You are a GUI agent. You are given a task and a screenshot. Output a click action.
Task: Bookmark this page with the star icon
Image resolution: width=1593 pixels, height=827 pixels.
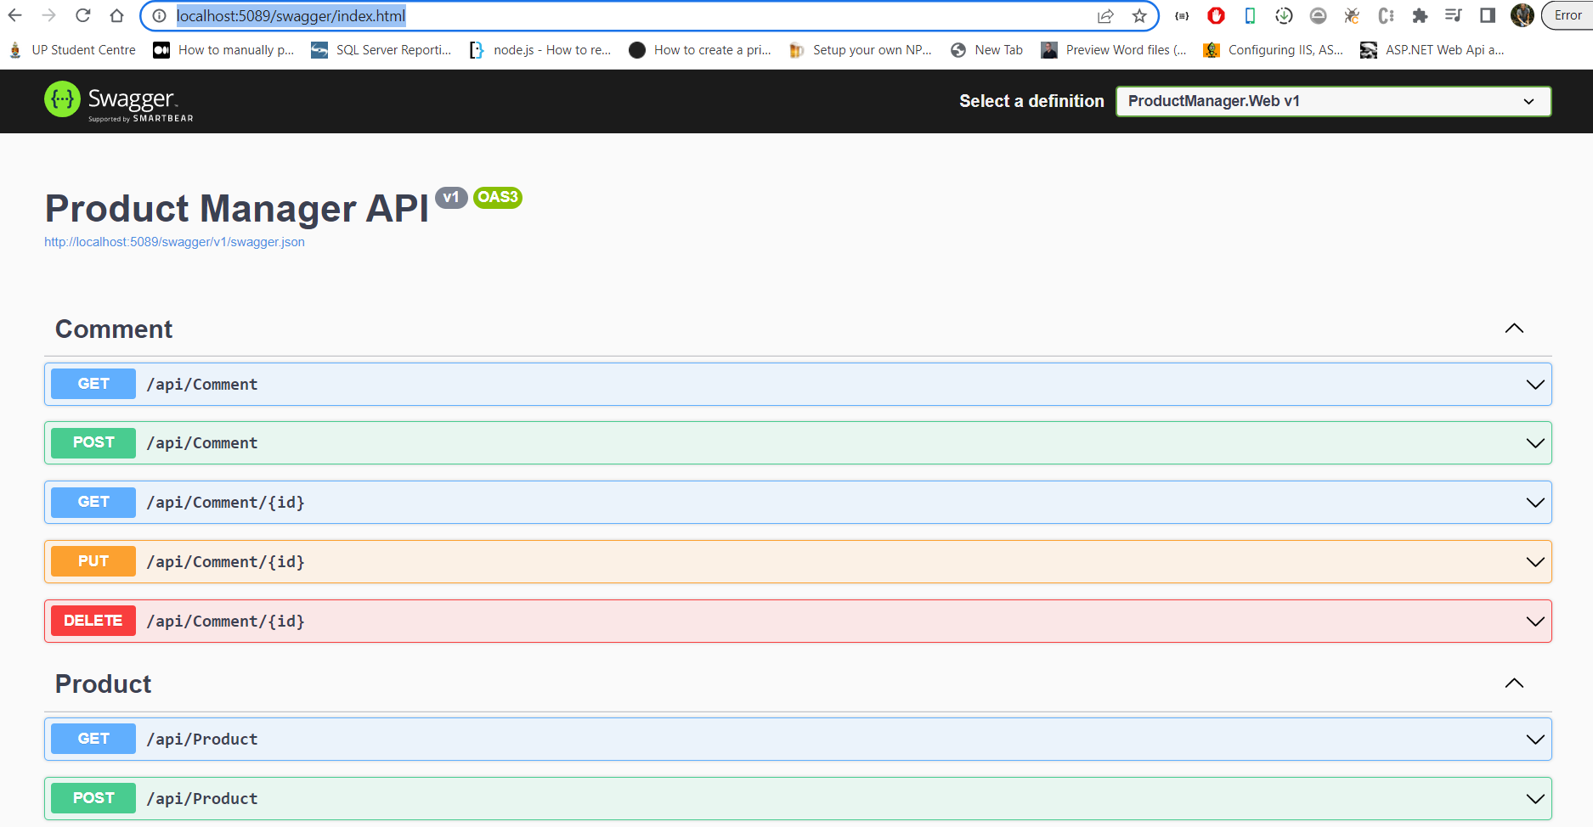1139,16
